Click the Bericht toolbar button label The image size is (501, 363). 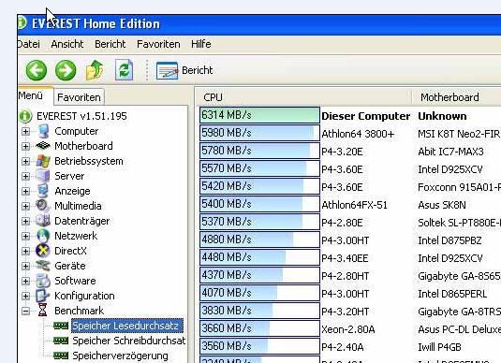198,70
